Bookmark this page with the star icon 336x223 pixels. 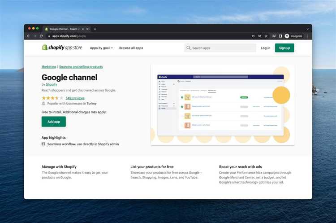(266, 36)
